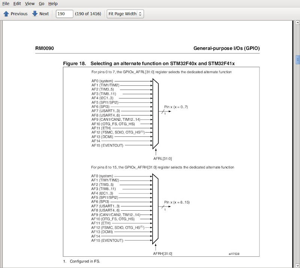Screen dimensions: 300x268
Task: Click 'Pin x (x = 8..15)' output label
Action: pyautogui.click(x=177, y=202)
